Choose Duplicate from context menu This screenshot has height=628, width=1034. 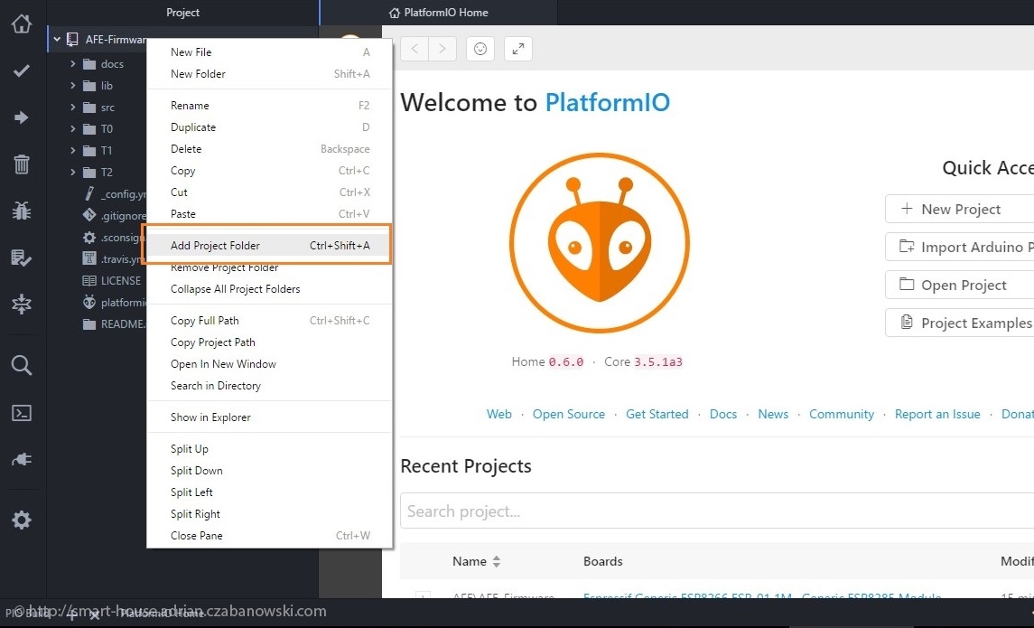pyautogui.click(x=270, y=127)
